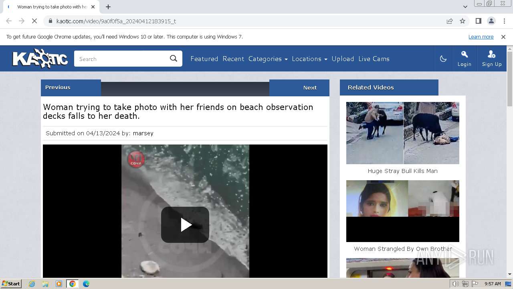Launch Internet Explorer from taskbar
Viewport: 513px width, 289px height.
[32, 284]
